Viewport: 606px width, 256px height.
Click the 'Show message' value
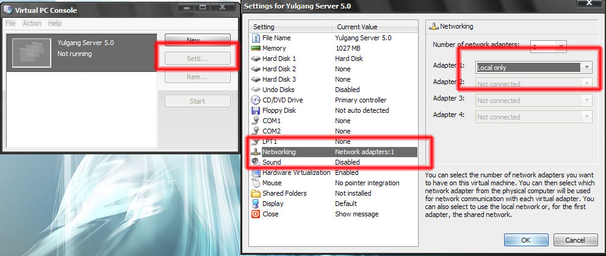pos(357,214)
